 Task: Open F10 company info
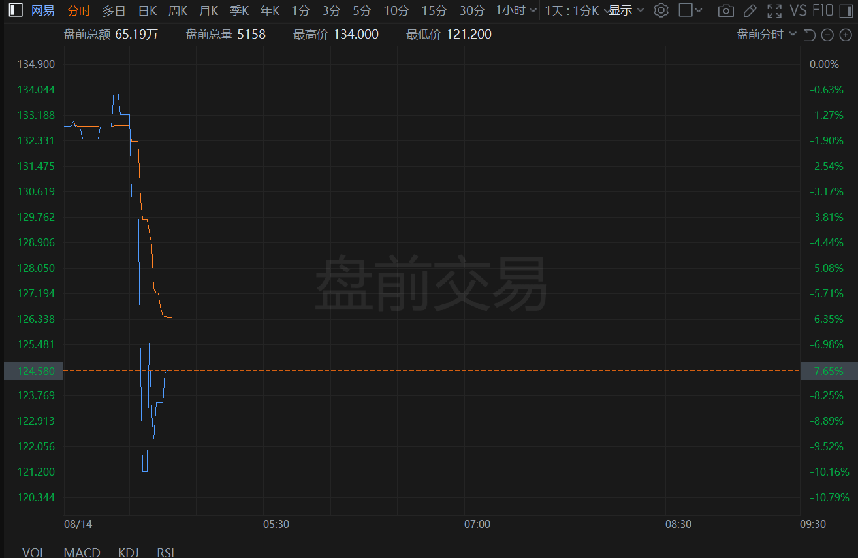click(x=823, y=10)
